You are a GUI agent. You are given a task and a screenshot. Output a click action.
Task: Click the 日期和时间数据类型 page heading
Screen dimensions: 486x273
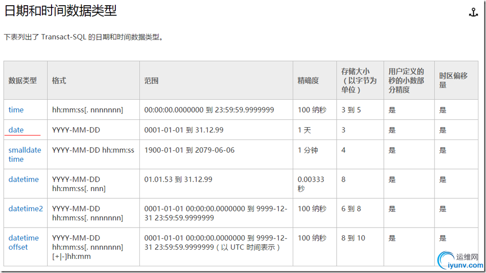pos(61,11)
